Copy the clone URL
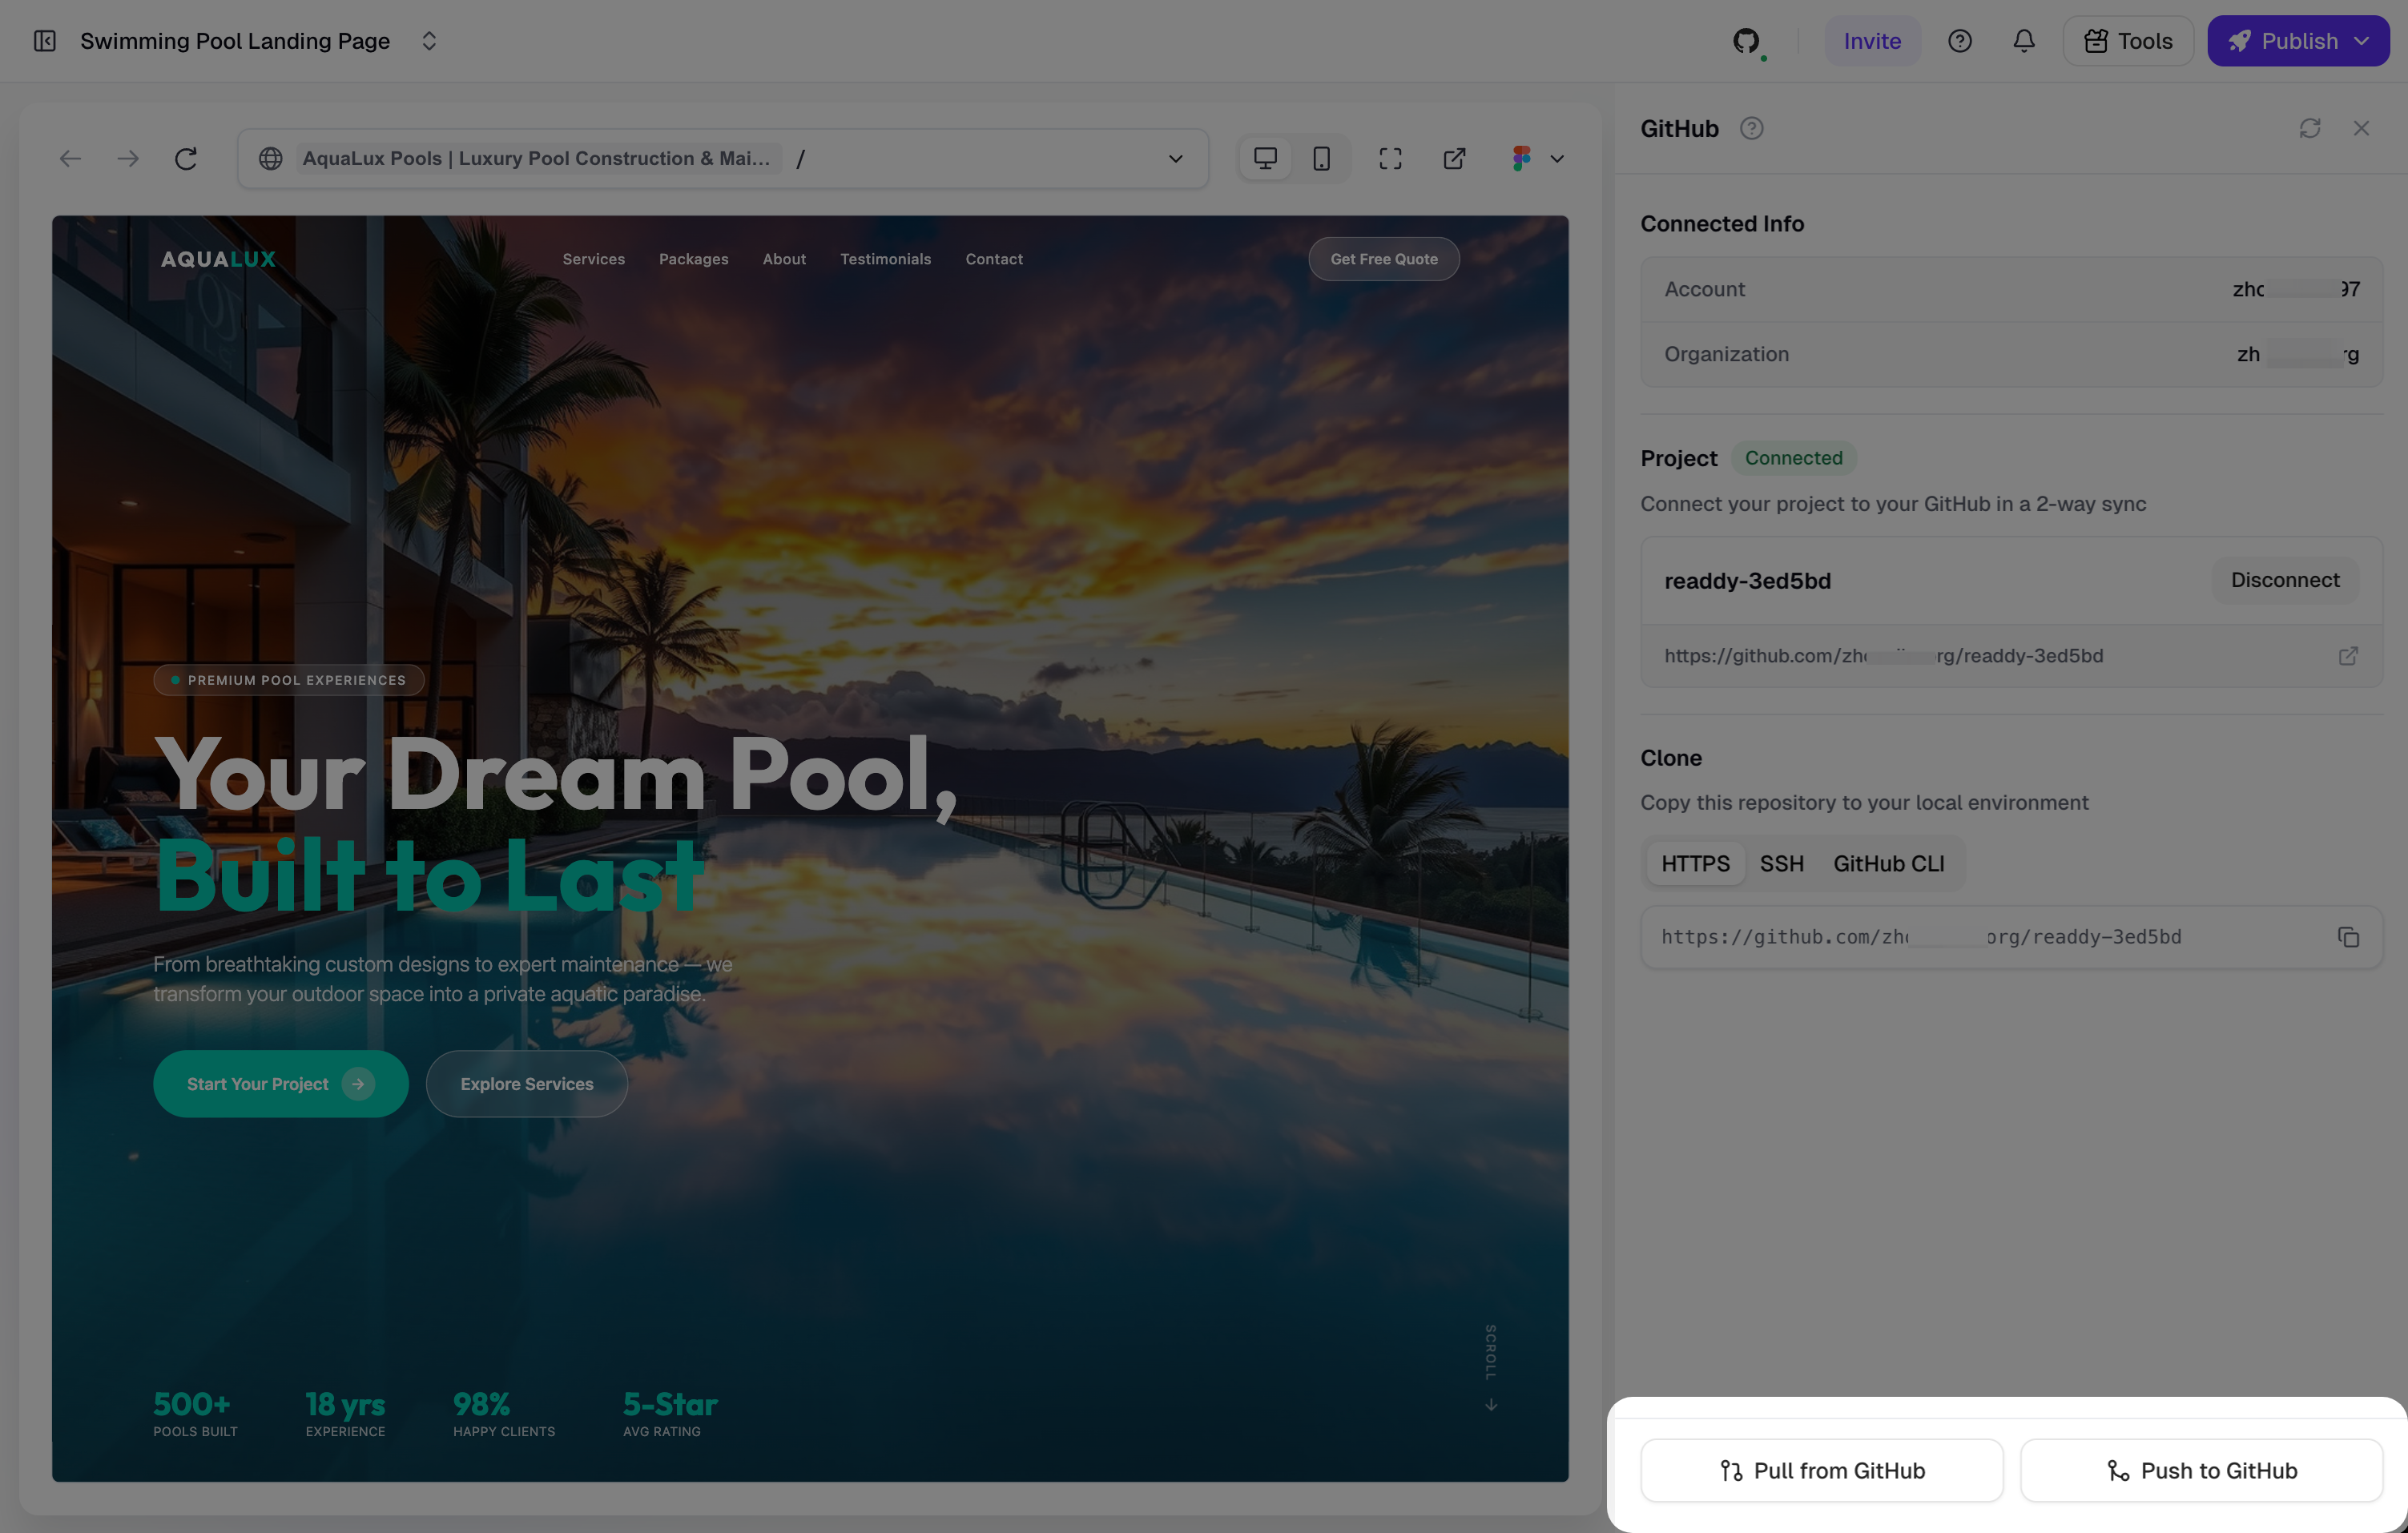 click(2348, 937)
